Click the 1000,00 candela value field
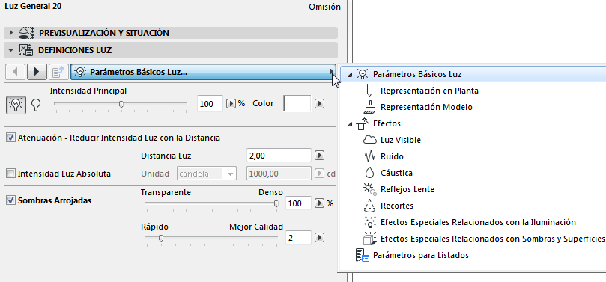 279,174
